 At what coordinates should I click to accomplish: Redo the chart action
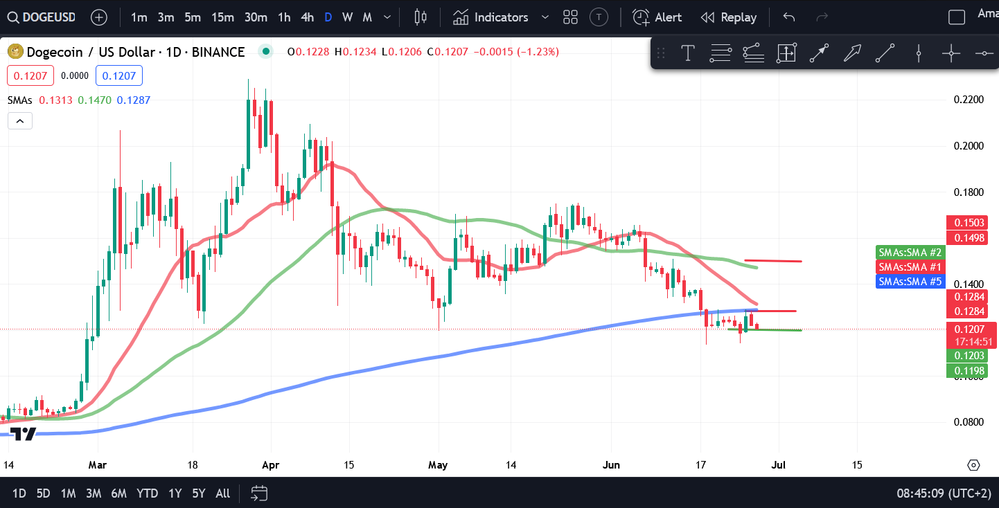tap(822, 17)
